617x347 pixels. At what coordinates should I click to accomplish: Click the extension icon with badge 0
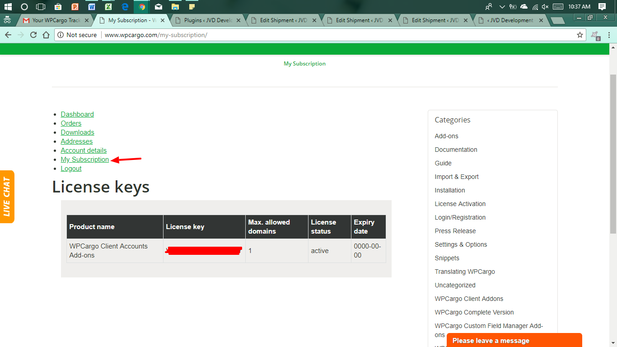coord(595,35)
